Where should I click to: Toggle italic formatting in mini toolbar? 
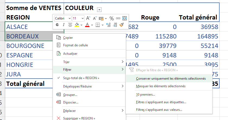pos(64,25)
